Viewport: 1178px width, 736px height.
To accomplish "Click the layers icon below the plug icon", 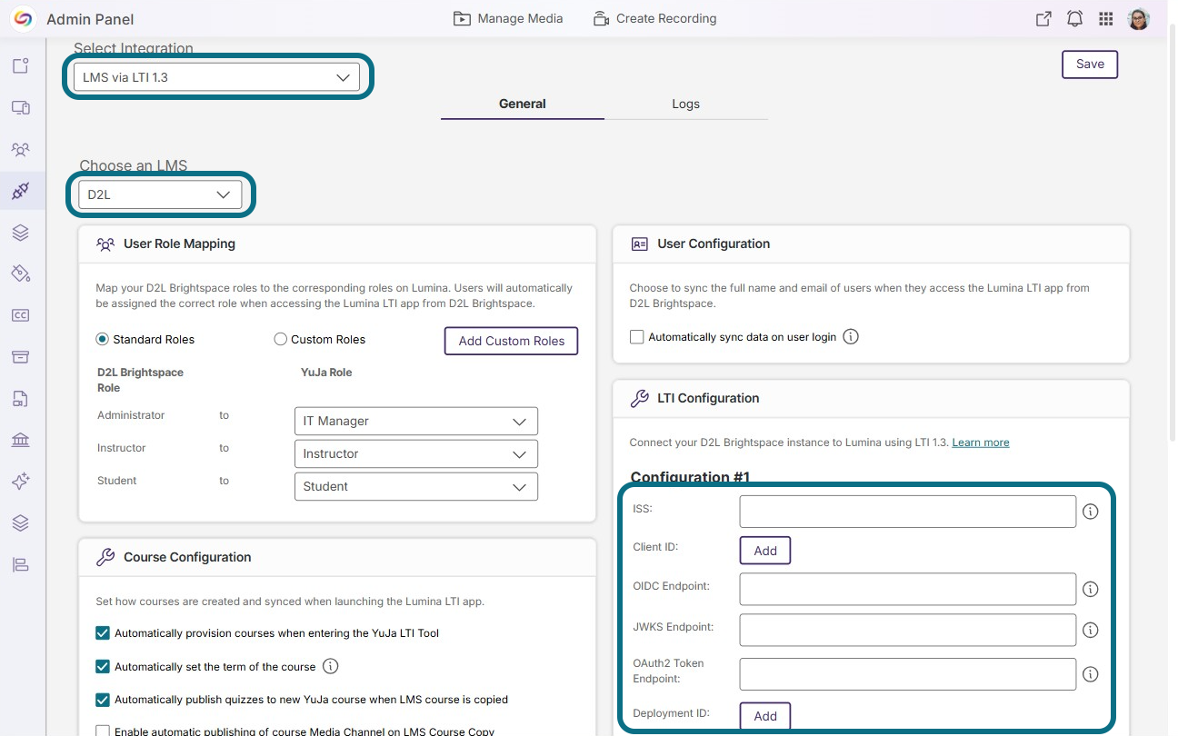I will click(x=21, y=233).
